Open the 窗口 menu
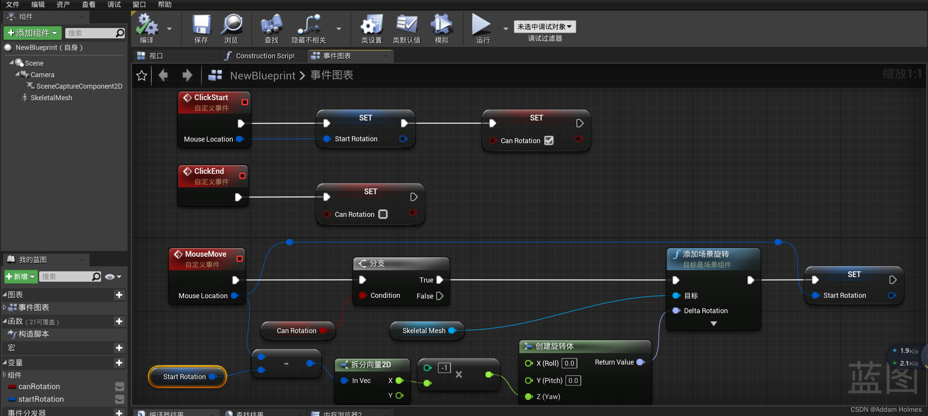 tap(139, 5)
